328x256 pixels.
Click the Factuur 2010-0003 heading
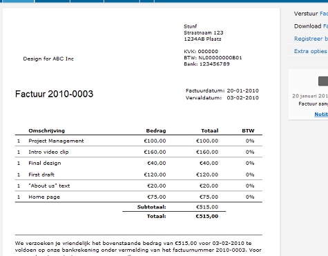point(54,94)
